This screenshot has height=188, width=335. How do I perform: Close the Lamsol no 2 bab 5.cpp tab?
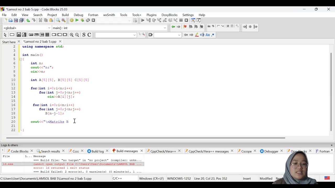click(60, 42)
